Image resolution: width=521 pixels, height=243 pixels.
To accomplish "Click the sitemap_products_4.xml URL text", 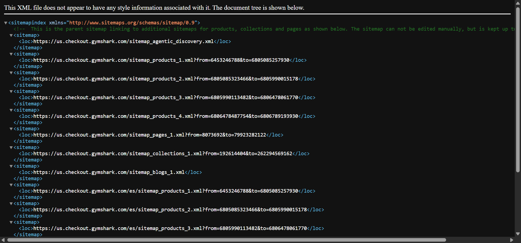I will pyautogui.click(x=166, y=116).
